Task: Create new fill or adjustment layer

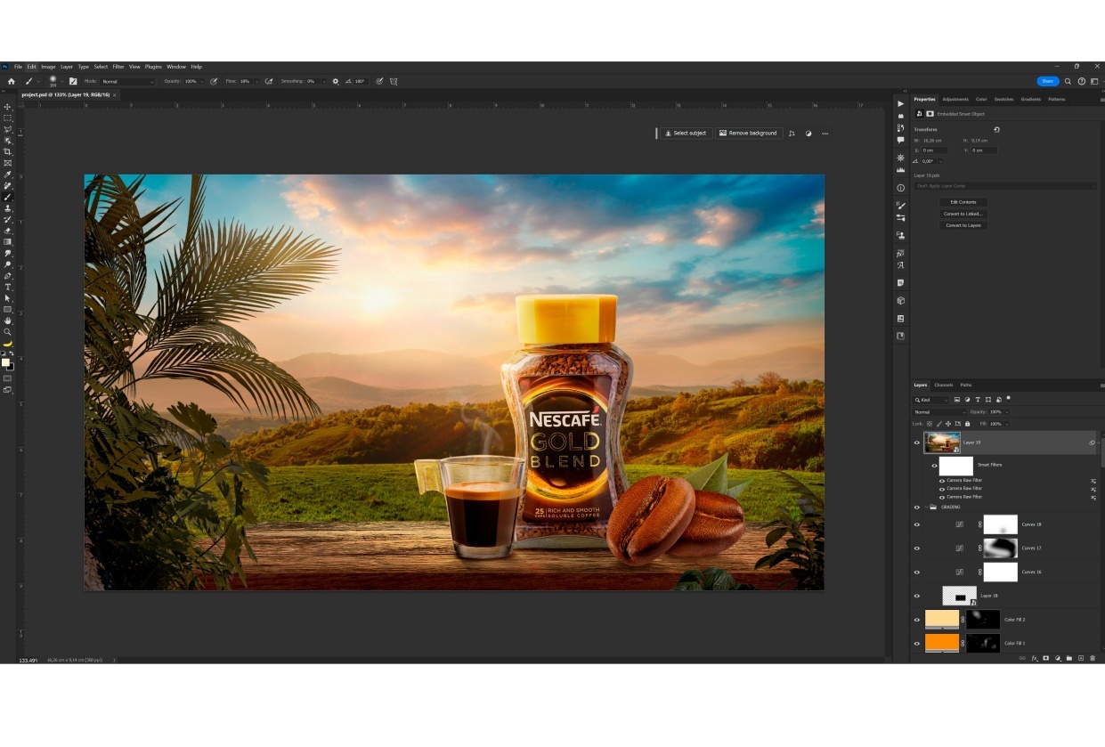Action: 1058,658
